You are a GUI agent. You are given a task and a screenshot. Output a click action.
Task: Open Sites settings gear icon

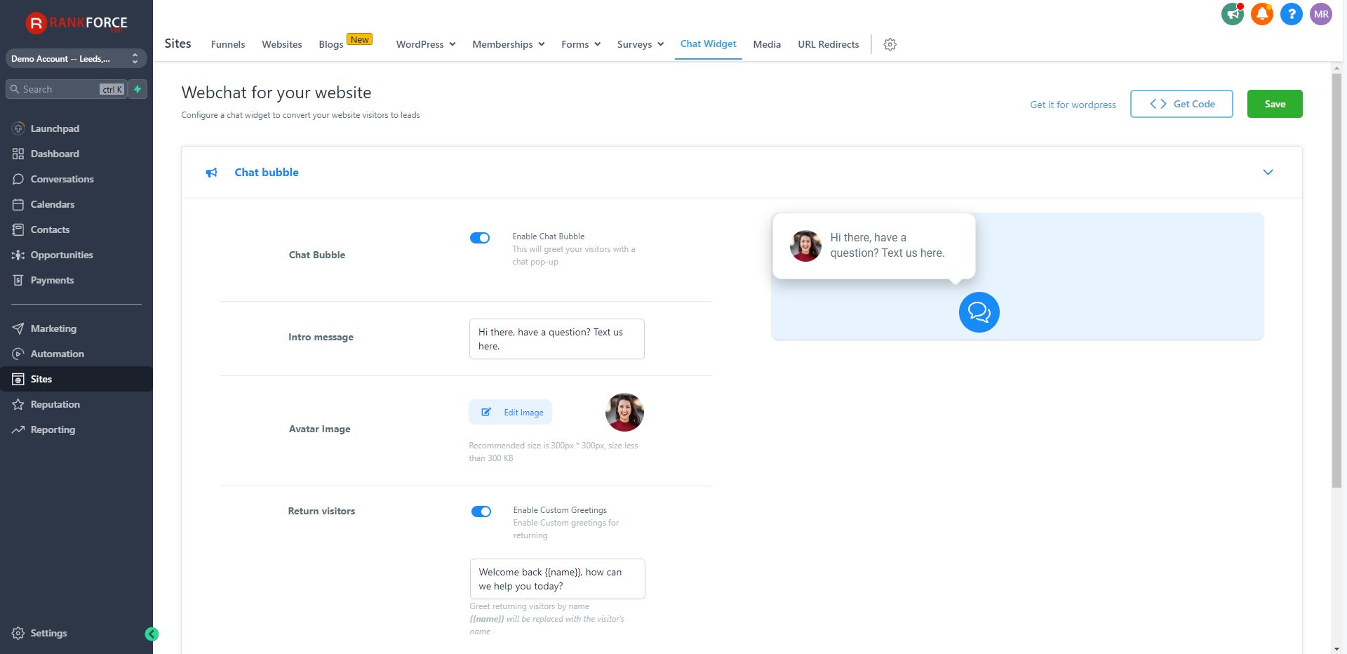click(890, 44)
